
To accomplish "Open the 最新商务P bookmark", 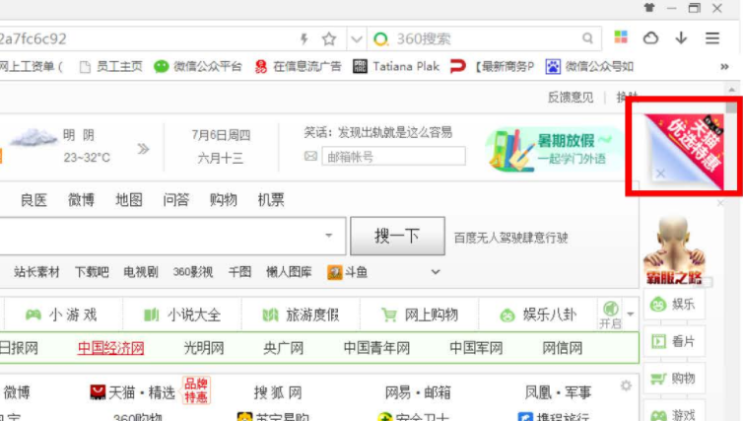I will 492,67.
